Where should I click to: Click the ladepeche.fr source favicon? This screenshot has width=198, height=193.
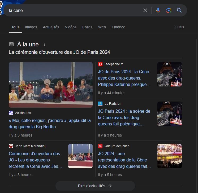[x=100, y=64]
